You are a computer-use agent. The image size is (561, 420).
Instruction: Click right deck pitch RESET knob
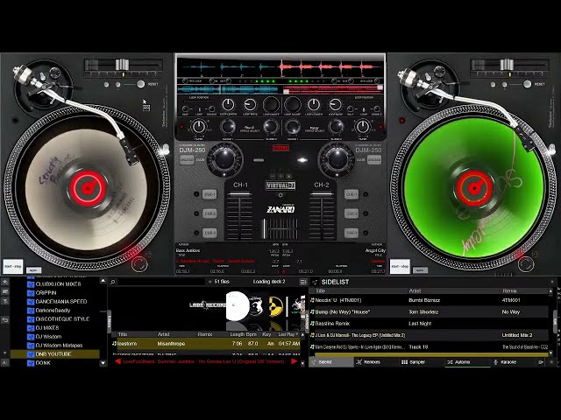[x=527, y=84]
